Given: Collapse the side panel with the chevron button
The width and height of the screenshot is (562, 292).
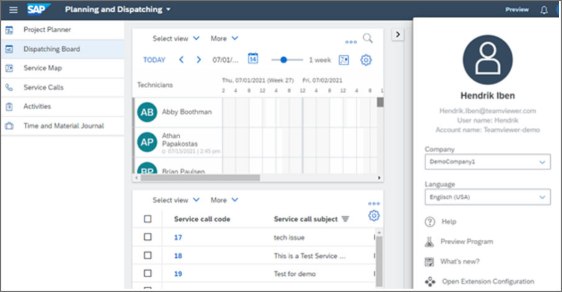Looking at the screenshot, I should tap(397, 34).
